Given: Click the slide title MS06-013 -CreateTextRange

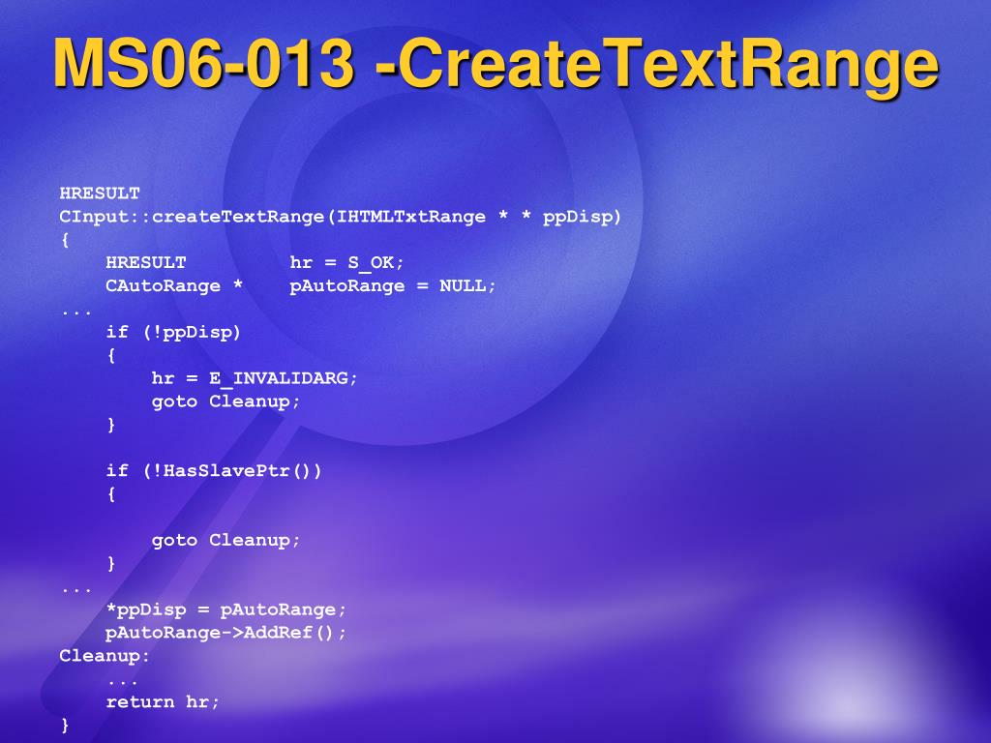Looking at the screenshot, I should (495, 65).
